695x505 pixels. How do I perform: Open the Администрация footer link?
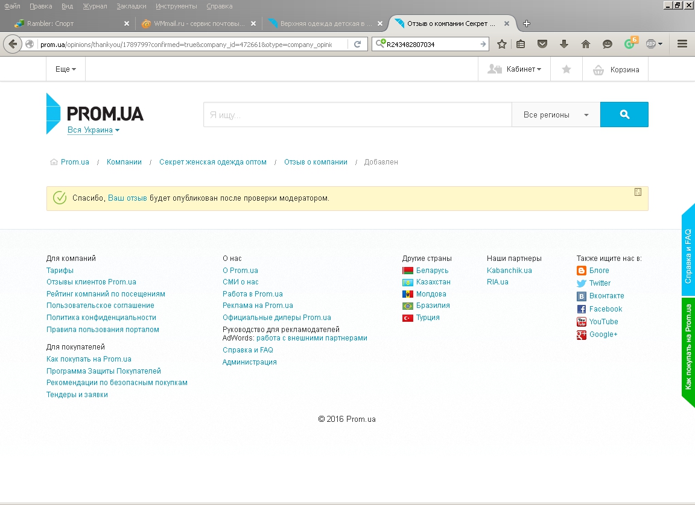[250, 362]
